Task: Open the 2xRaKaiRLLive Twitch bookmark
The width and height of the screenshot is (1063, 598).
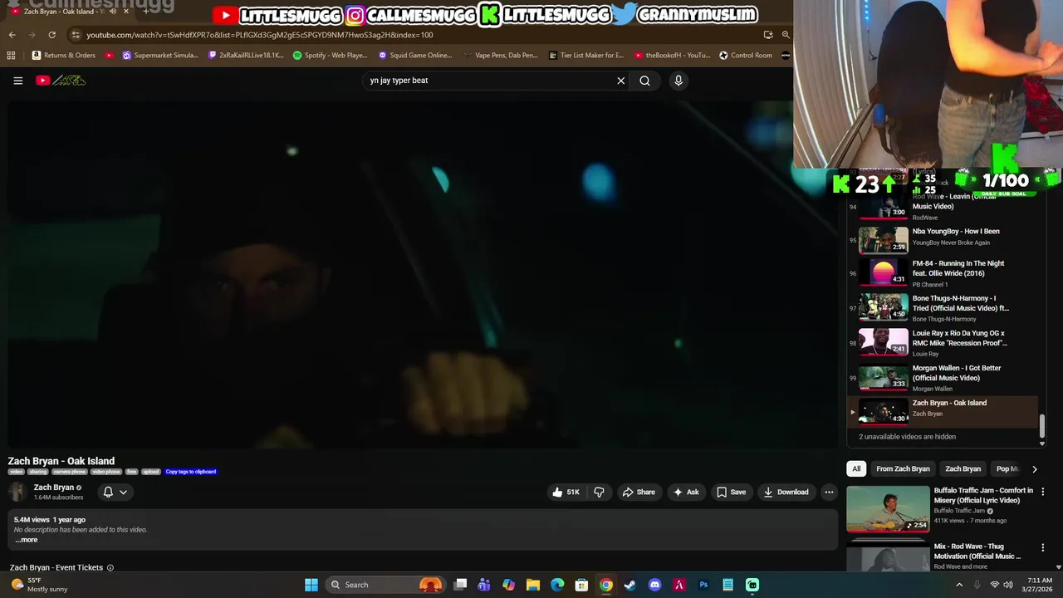Action: click(246, 56)
